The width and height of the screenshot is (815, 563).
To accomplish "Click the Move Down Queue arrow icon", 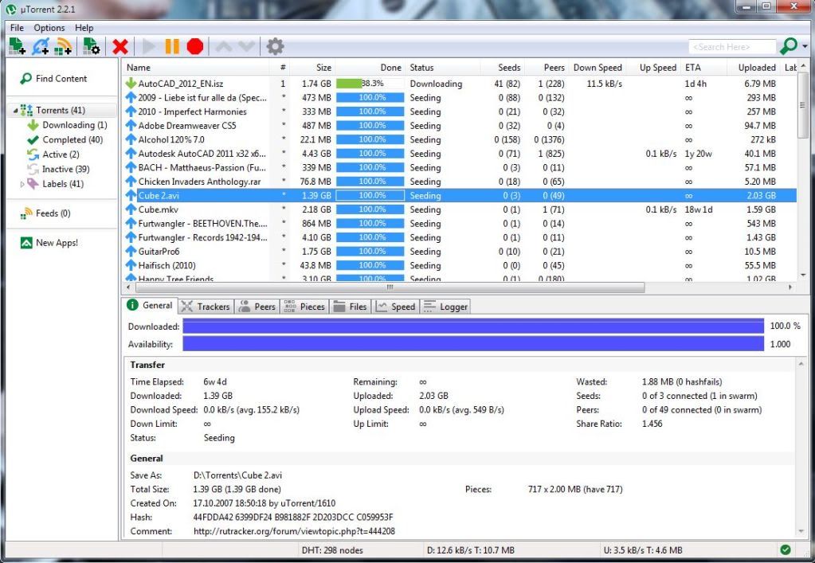I will click(x=246, y=47).
